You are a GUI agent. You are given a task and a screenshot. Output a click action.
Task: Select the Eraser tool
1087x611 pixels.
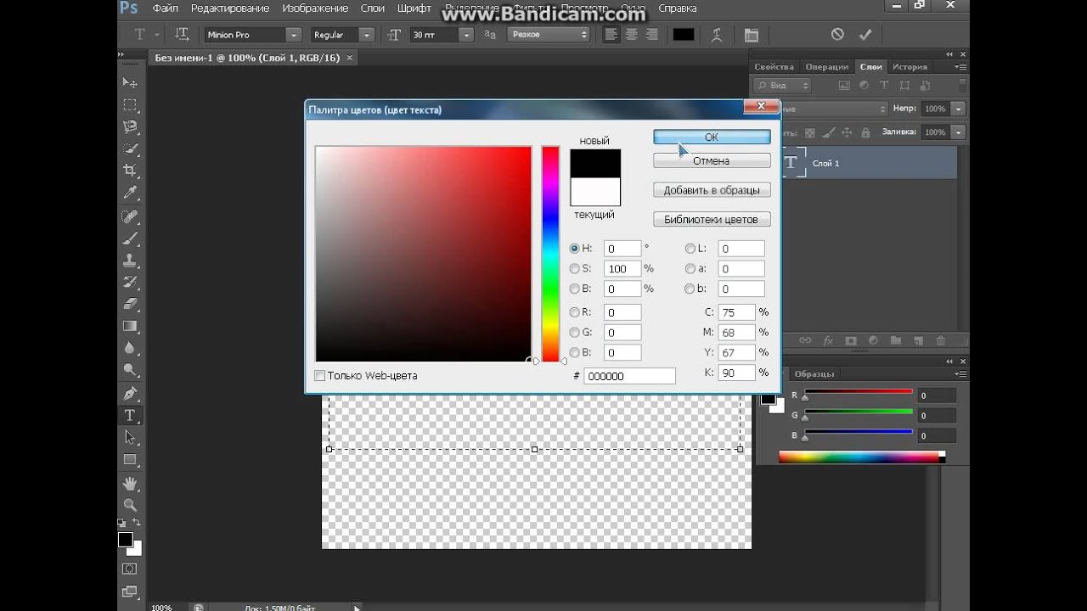point(130,304)
